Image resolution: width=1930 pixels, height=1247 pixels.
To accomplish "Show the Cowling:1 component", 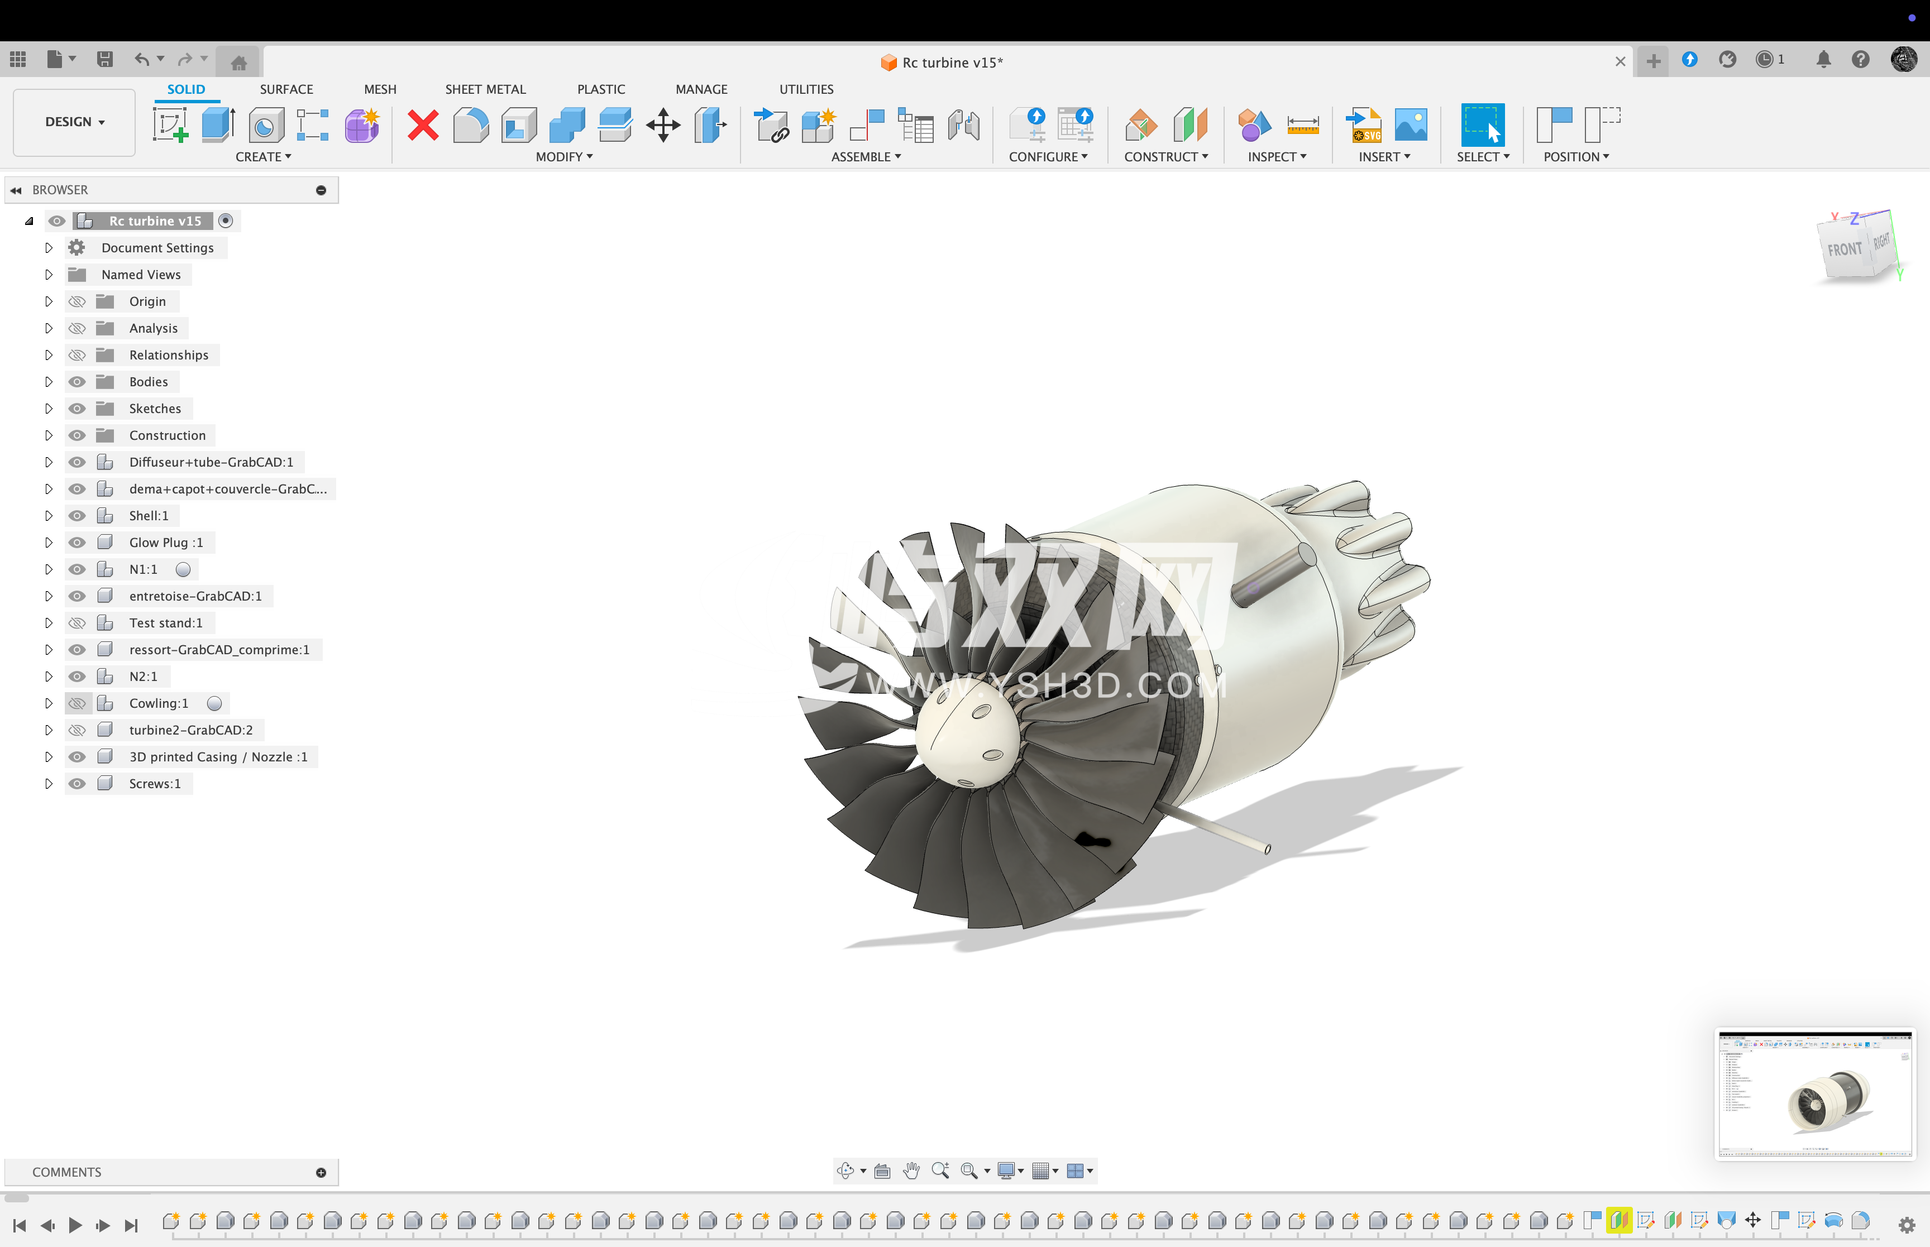I will pyautogui.click(x=77, y=703).
